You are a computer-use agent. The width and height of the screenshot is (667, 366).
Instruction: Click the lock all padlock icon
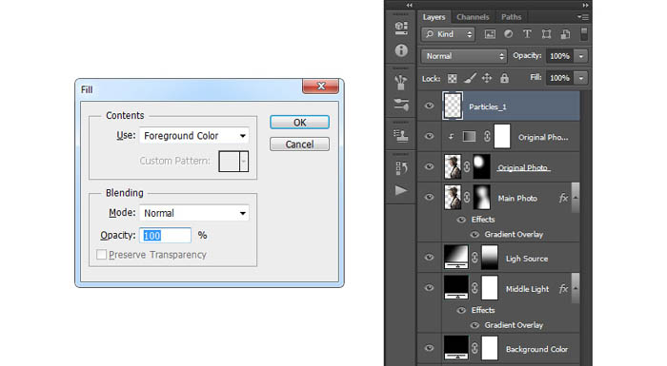(x=504, y=78)
